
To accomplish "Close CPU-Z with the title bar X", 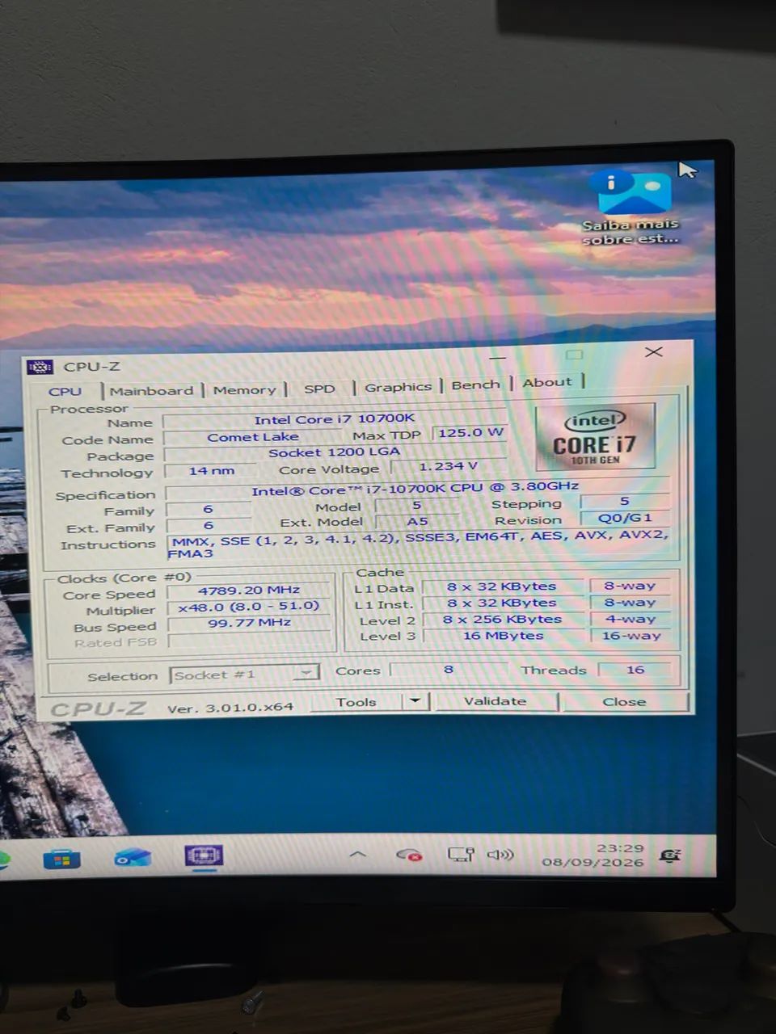I will [654, 352].
